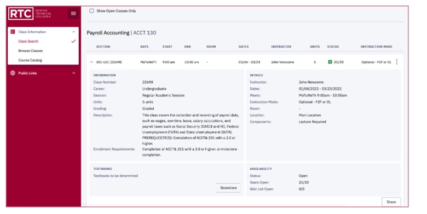Collapse the 001-LEC section row chevron

(91, 62)
